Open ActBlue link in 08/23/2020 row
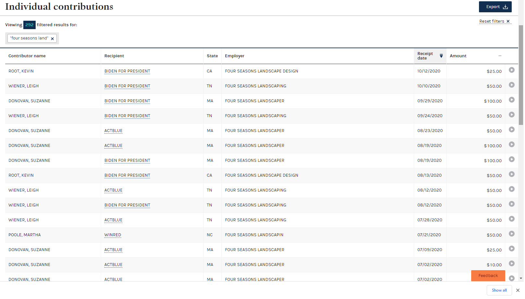The height and width of the screenshot is (299, 525). (x=113, y=131)
